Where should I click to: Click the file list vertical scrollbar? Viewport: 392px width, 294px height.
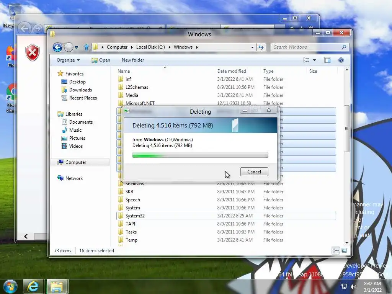(346, 129)
